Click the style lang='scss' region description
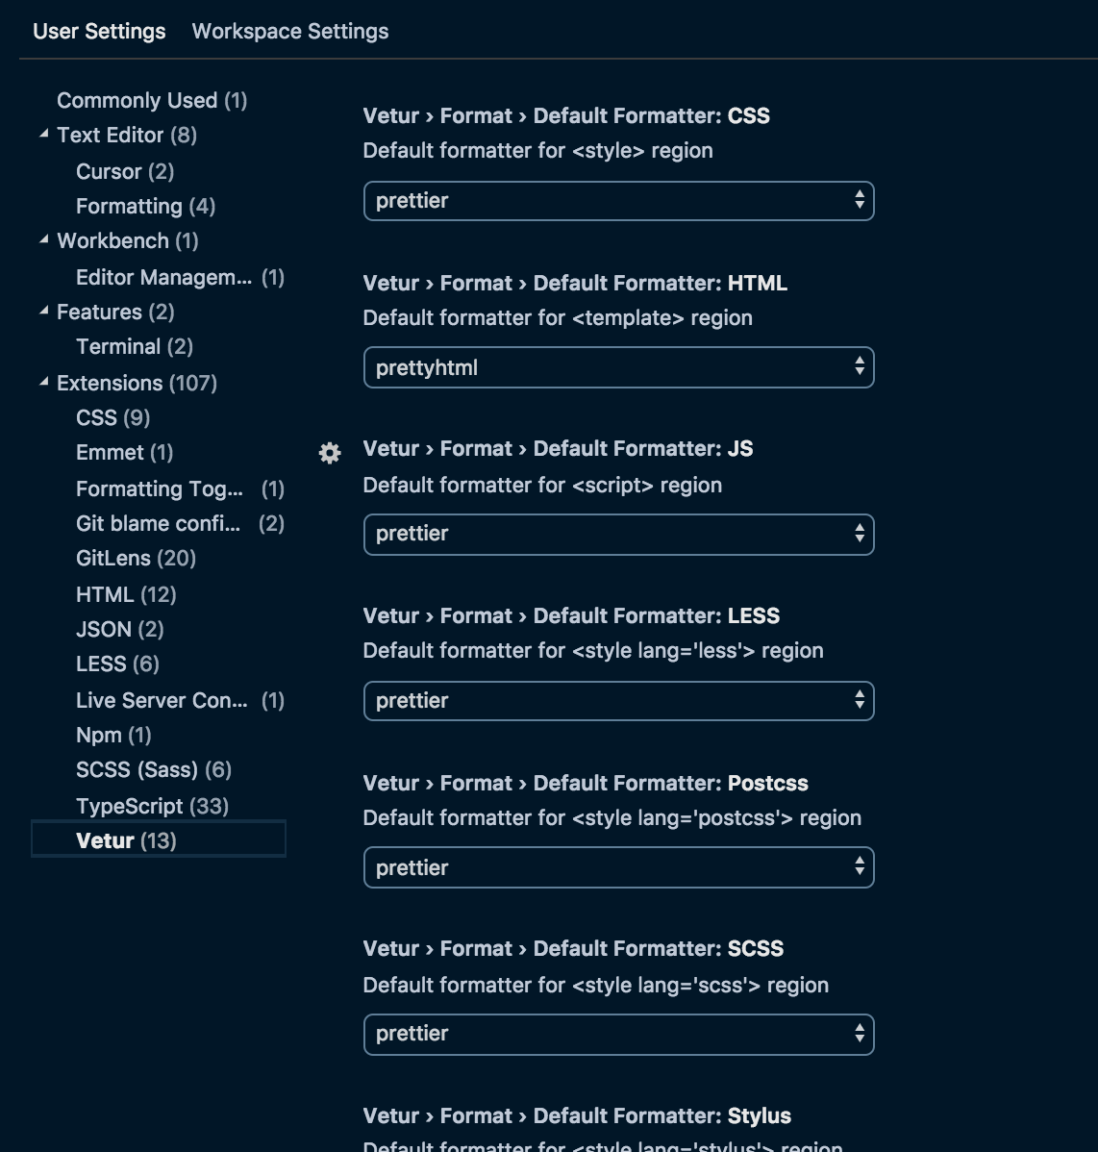Screen dimensions: 1098x1152 click(x=596, y=986)
